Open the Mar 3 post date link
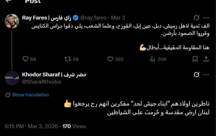The height and width of the screenshot is (136, 216). coord(119,18)
